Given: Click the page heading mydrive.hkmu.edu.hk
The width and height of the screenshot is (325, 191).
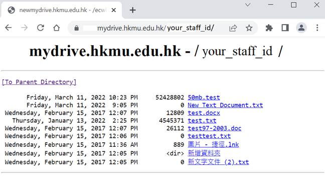Looking at the screenshot, I should pos(105,51).
